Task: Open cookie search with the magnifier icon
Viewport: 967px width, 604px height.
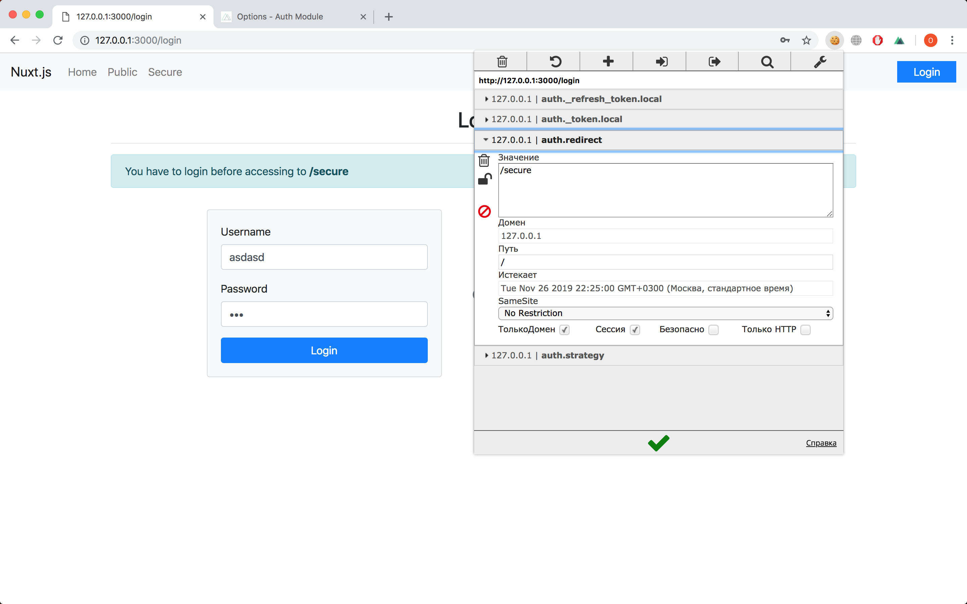Action: (767, 61)
